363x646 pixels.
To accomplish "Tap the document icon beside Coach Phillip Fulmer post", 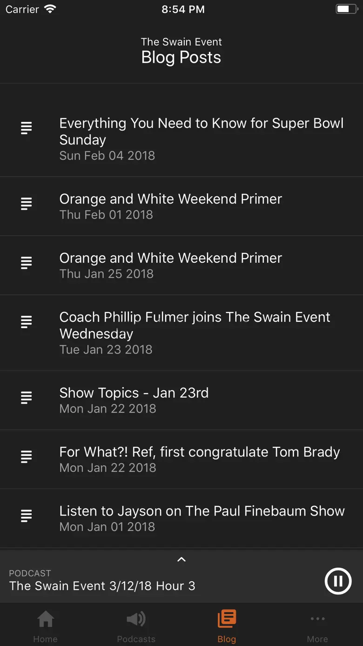I will pyautogui.click(x=27, y=321).
